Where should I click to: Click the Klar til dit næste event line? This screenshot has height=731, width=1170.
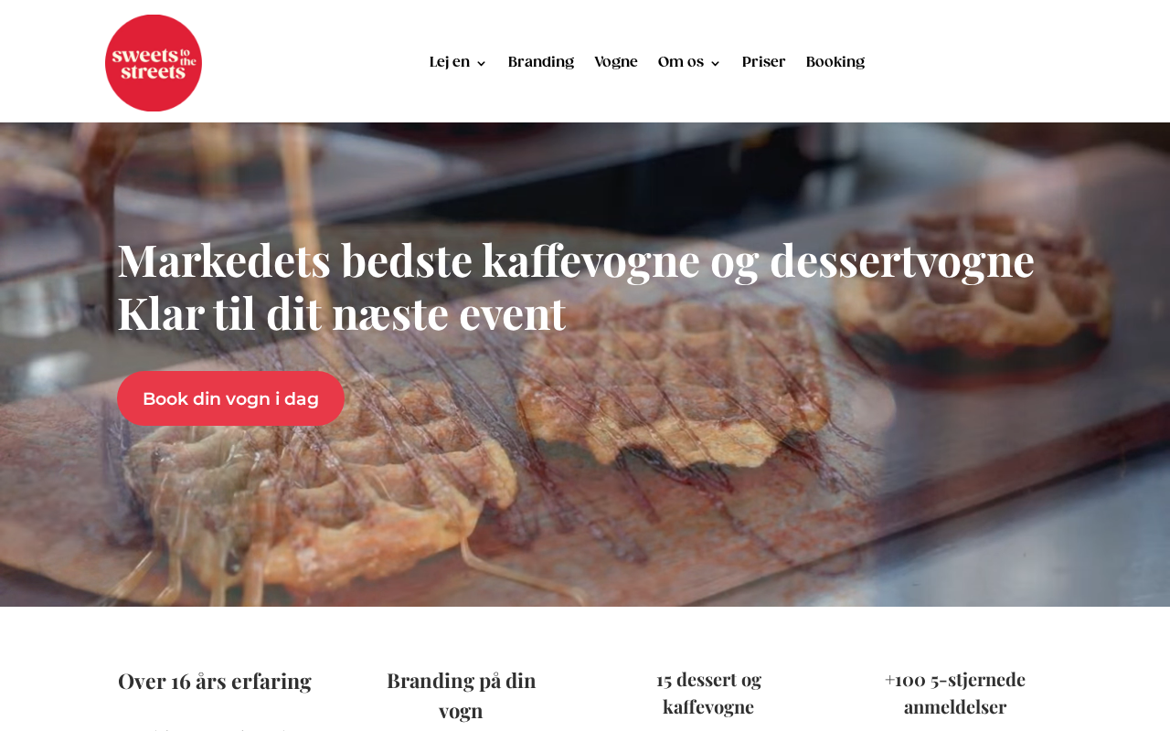(x=342, y=313)
